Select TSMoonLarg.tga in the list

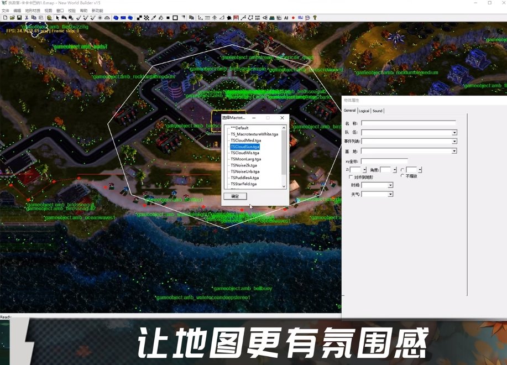[245, 159]
